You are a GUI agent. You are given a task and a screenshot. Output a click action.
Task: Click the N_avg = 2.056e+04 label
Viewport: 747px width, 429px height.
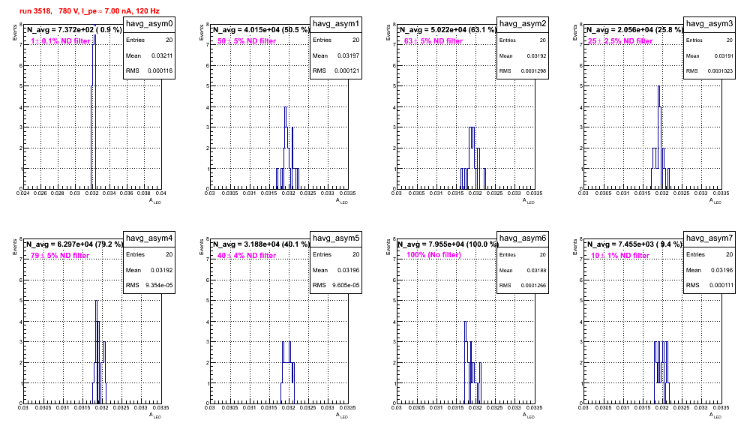(634, 29)
